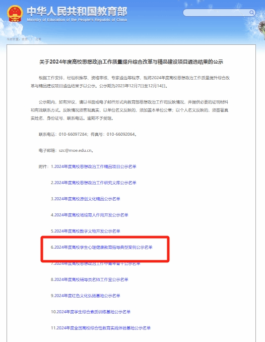Open attachment 7 中青年骨干公示名单
265x342 pixels.
pyautogui.click(x=95, y=263)
